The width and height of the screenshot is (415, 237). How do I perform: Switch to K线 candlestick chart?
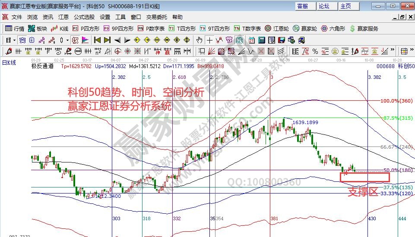60,28
